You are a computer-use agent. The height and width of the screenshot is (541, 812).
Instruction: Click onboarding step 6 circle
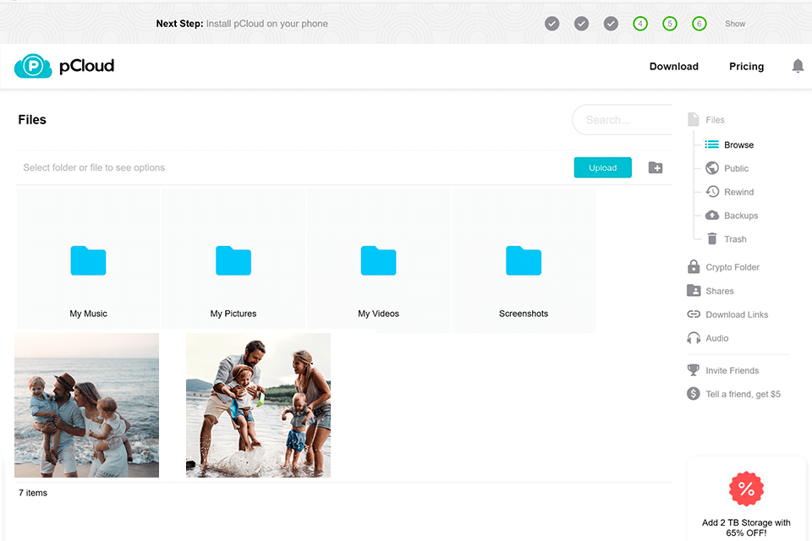click(x=700, y=24)
